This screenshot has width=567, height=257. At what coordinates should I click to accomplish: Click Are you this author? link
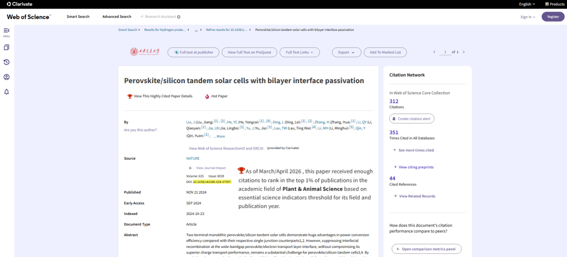(x=140, y=130)
